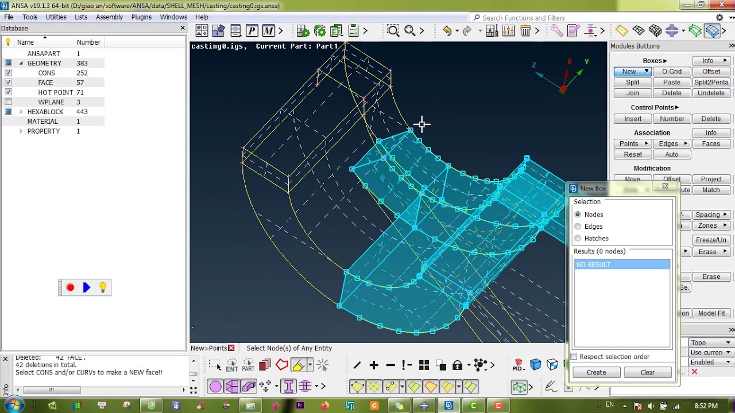This screenshot has height=413, width=735.
Task: Click the red record circle button
Action: pyautogui.click(x=70, y=287)
